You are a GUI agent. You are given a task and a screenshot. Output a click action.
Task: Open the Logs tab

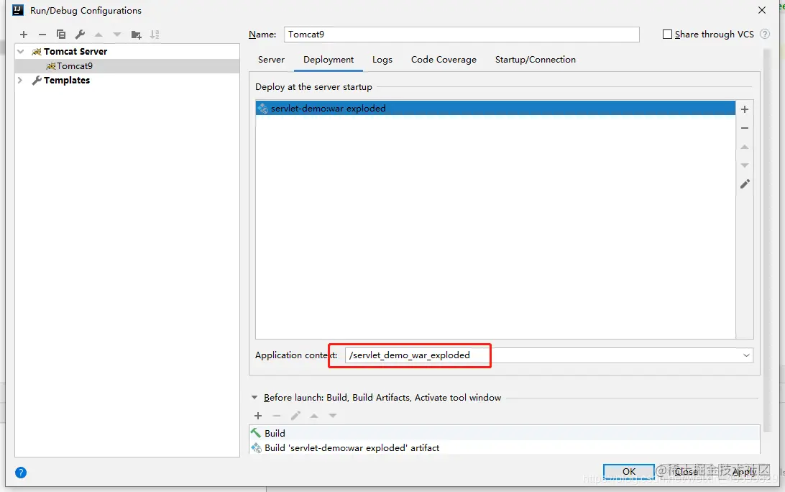tap(382, 60)
